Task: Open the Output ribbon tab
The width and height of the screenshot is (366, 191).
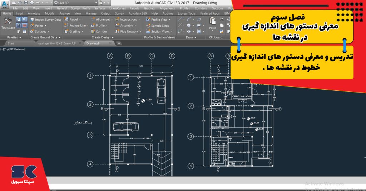Action: pyautogui.click(x=106, y=14)
